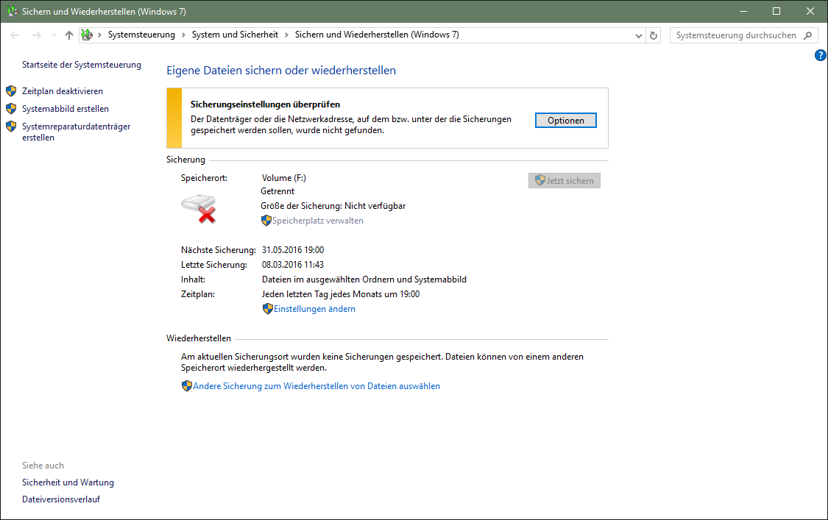The image size is (828, 520).
Task: Maximize the window
Action: pos(776,11)
